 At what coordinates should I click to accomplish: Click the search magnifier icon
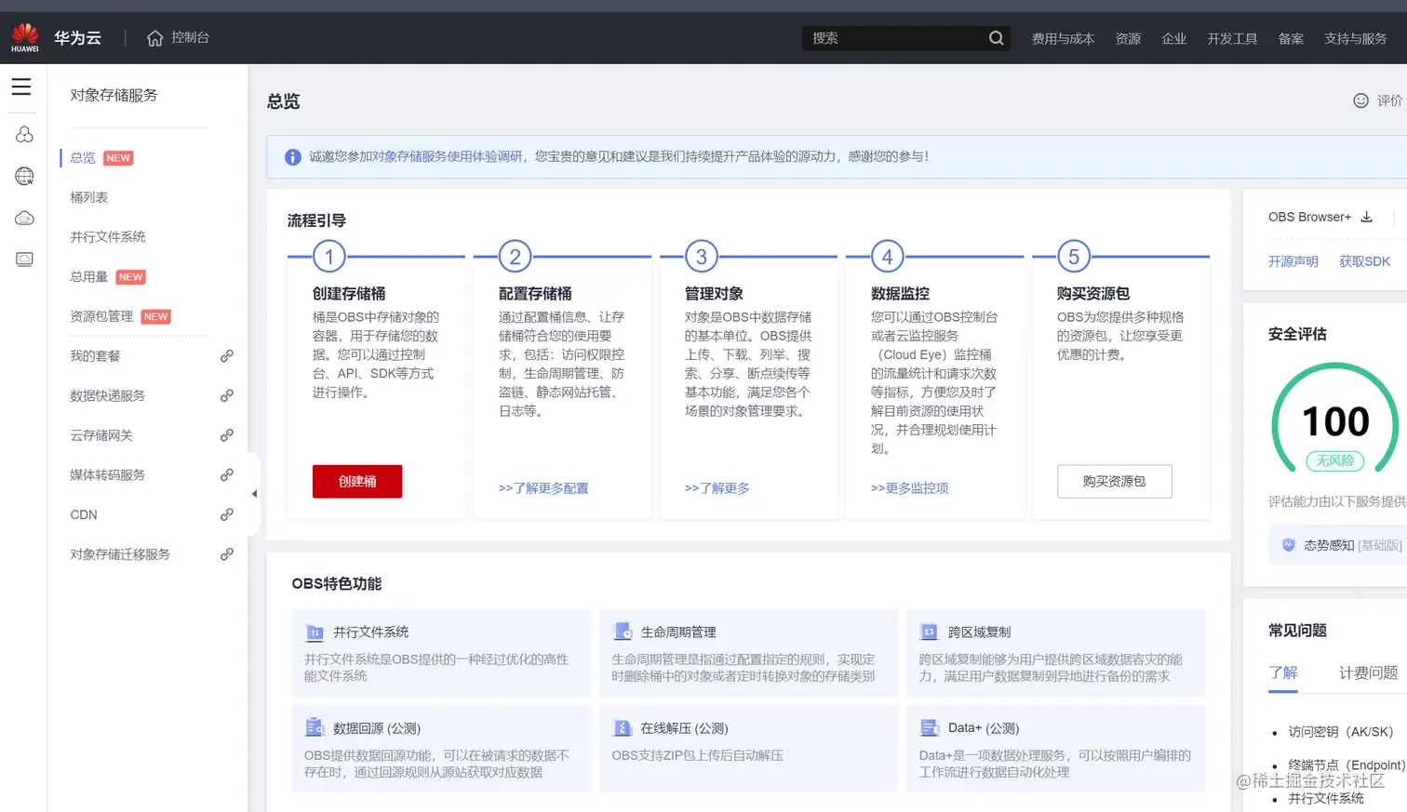click(997, 38)
